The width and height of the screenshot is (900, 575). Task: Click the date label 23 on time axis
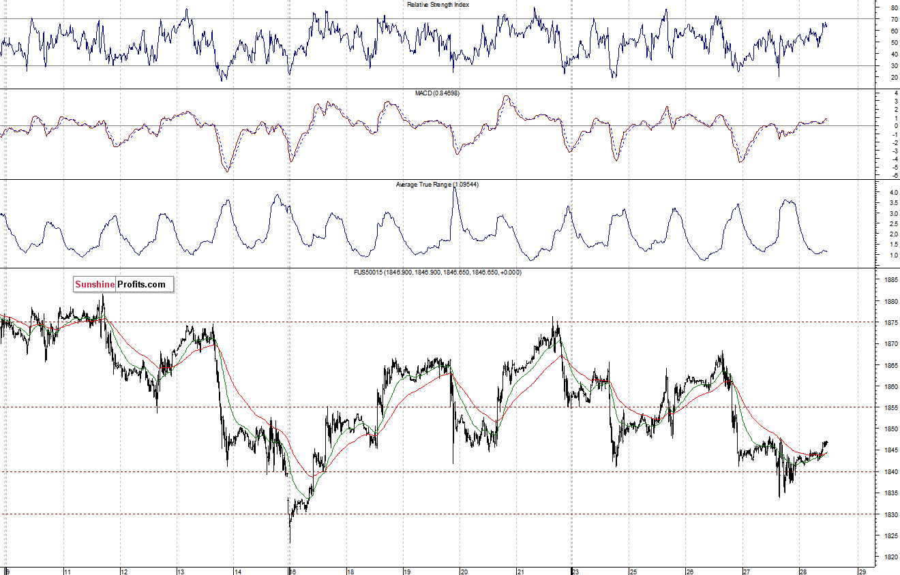coord(575,571)
